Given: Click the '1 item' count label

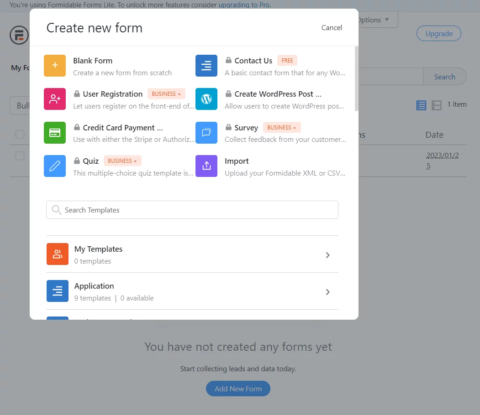Looking at the screenshot, I should (x=457, y=104).
